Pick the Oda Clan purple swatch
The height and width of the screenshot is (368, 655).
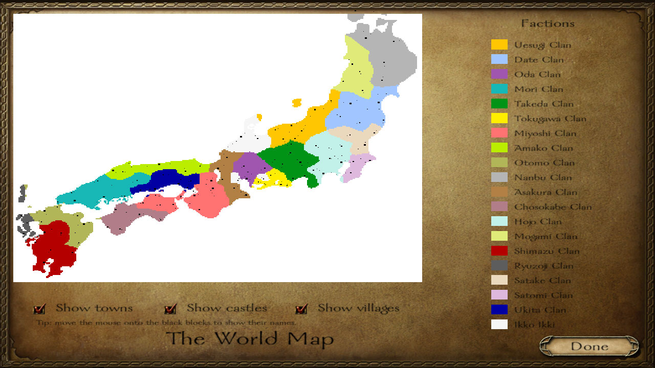499,75
